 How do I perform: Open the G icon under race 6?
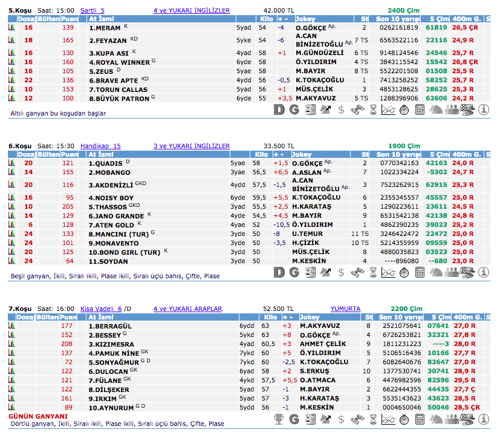(x=294, y=272)
